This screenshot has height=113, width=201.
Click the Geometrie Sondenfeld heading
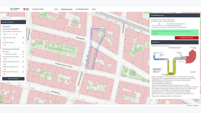tap(10, 29)
